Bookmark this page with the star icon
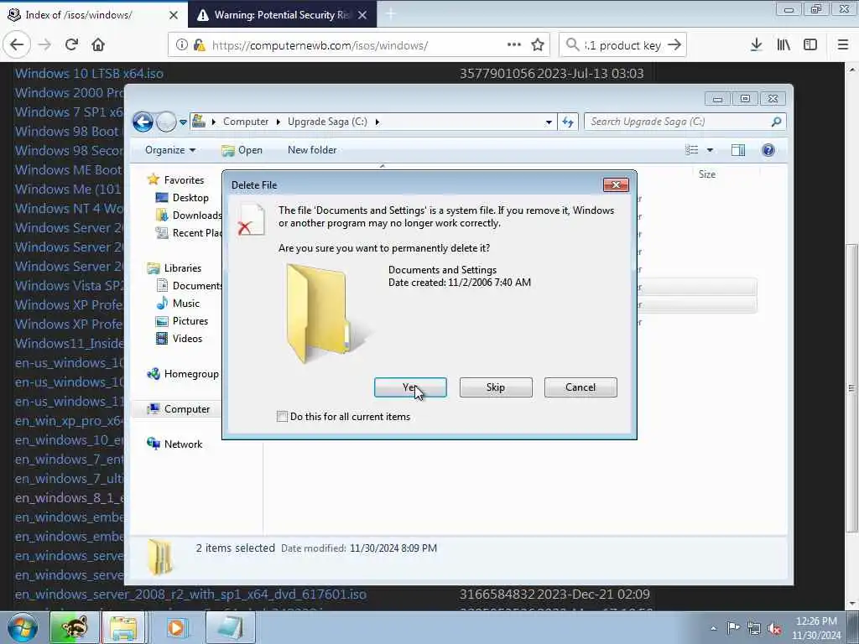Image resolution: width=859 pixels, height=644 pixels. (538, 45)
